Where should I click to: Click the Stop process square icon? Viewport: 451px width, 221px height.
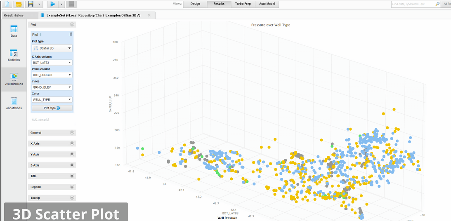(71, 4)
